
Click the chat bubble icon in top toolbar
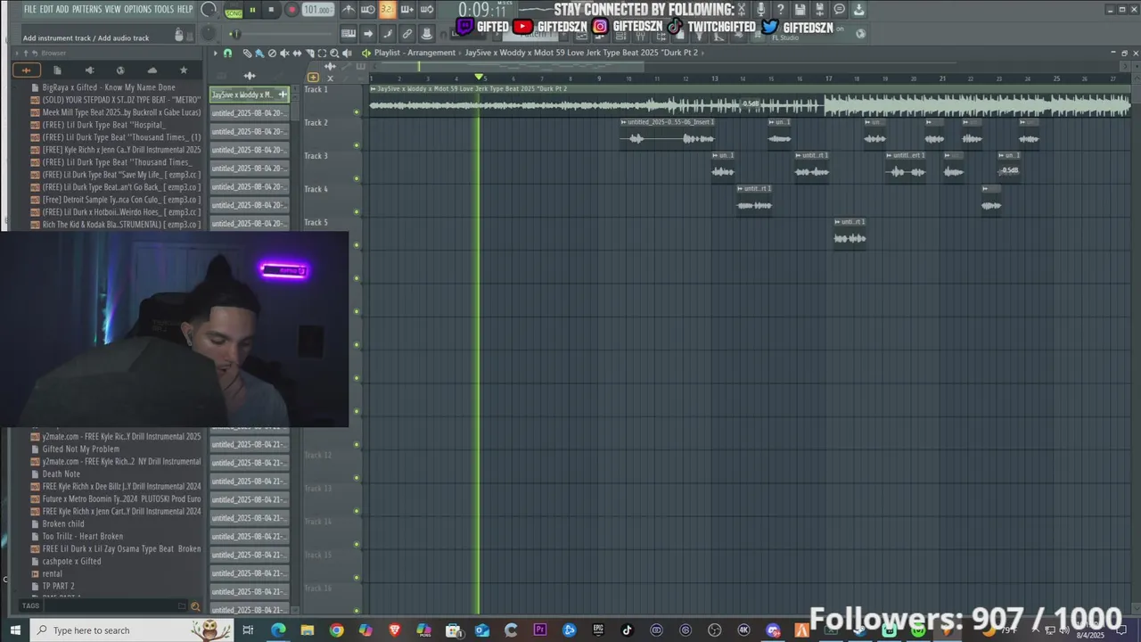(x=840, y=10)
